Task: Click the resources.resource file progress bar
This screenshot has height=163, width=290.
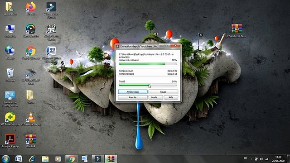Action: coord(148,64)
